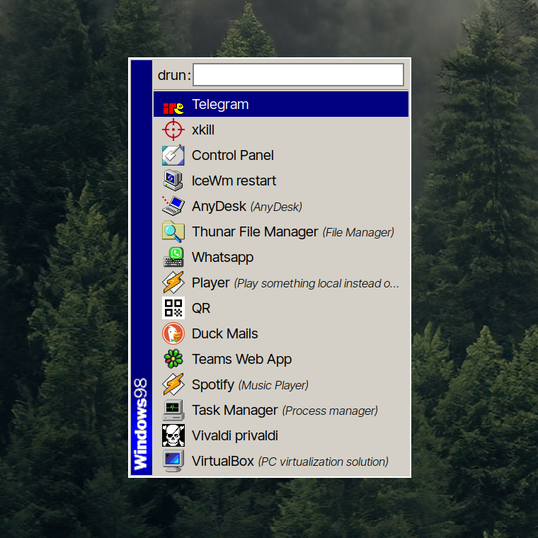This screenshot has height=538, width=538.
Task: Click the VirtualBox monitor icon
Action: click(x=173, y=461)
